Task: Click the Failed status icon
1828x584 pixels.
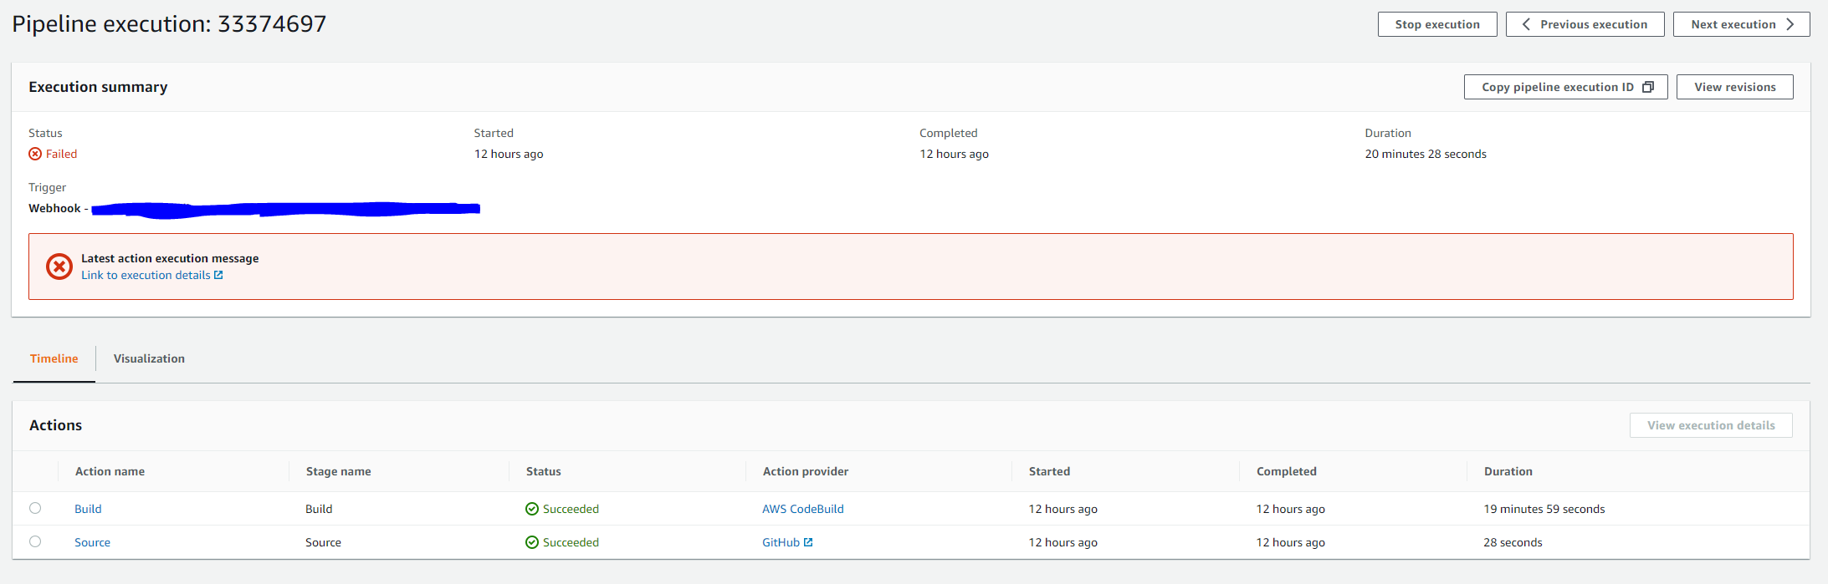Action: click(35, 154)
